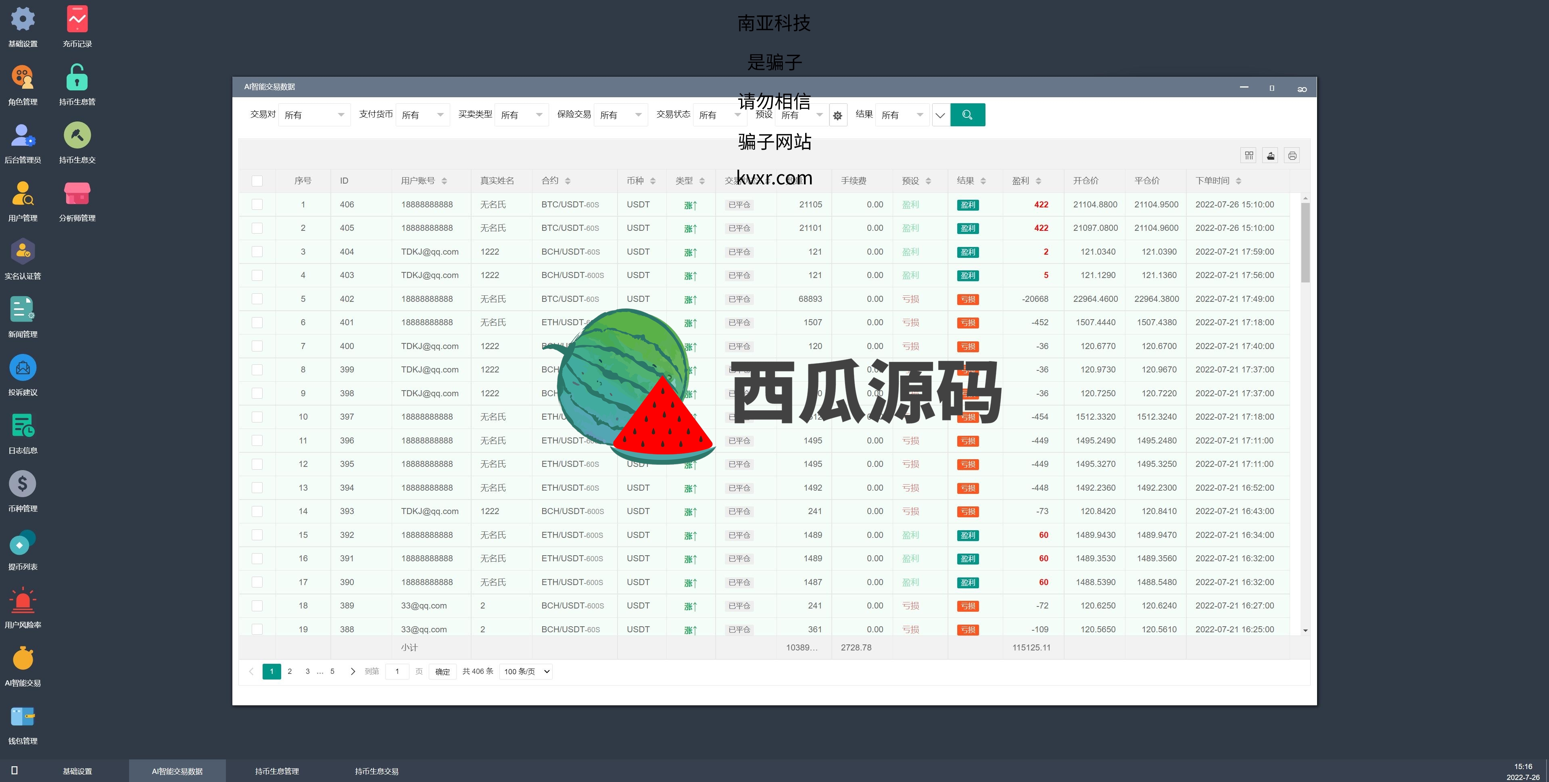Open 币种管理 dollar icon

(23, 491)
